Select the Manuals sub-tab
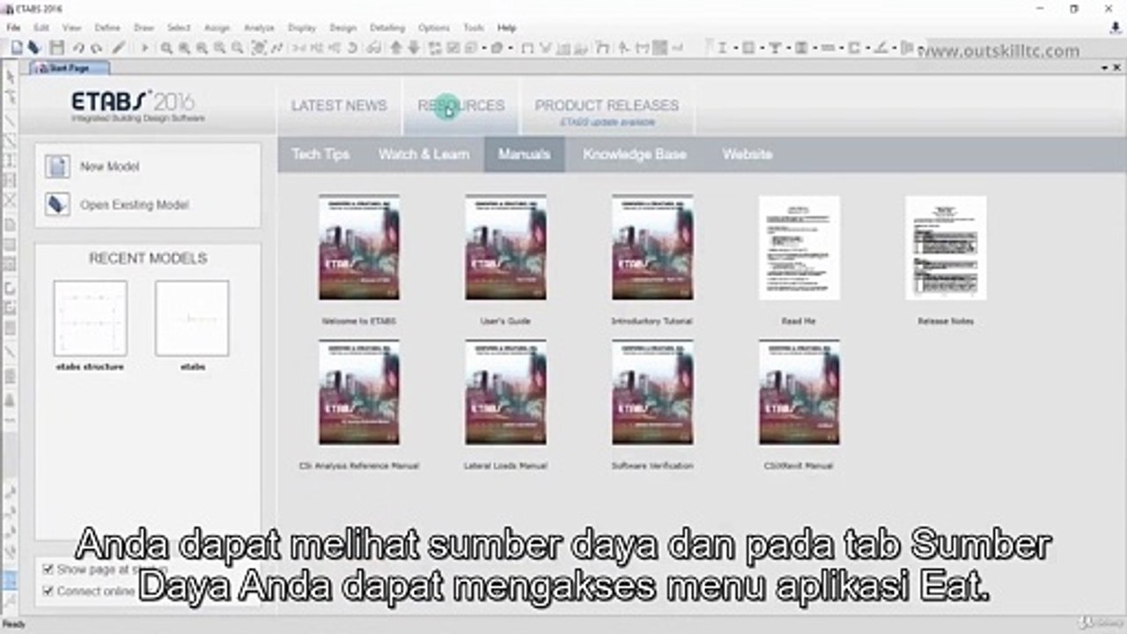Screen dimensions: 1127x634 [x=524, y=154]
